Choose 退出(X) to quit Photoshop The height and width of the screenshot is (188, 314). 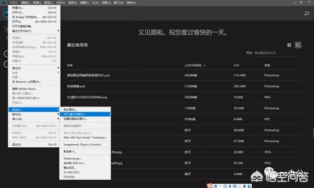[x=34, y=144]
